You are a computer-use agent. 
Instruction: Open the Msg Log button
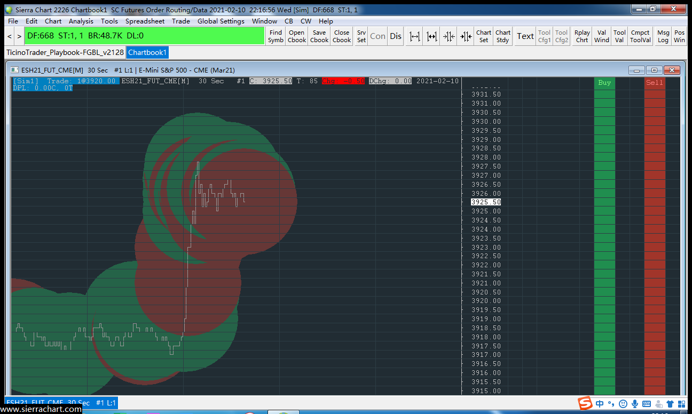click(663, 36)
